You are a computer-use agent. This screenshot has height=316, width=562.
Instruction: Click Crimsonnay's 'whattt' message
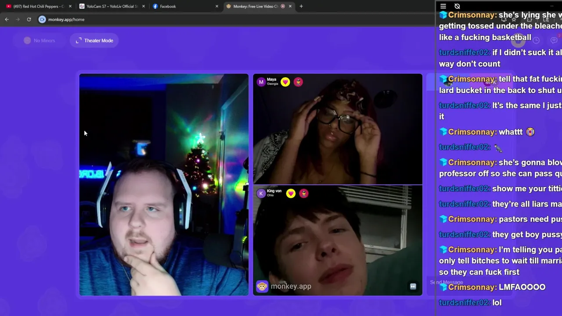(487, 132)
